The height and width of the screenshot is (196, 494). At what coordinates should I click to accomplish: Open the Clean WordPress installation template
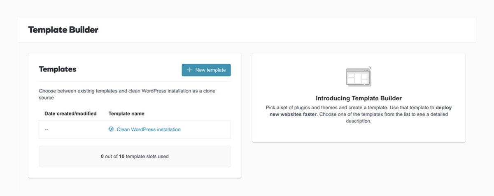coord(149,129)
